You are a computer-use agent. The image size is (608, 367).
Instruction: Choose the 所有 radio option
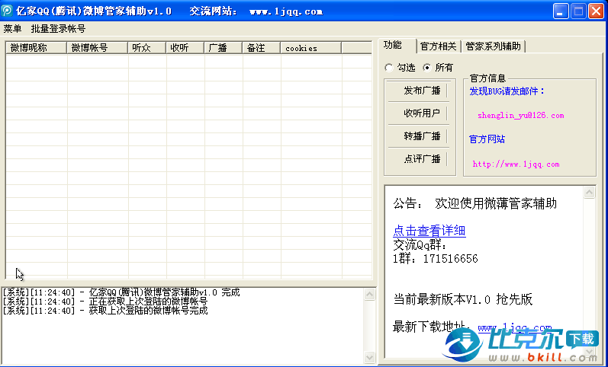coord(426,67)
